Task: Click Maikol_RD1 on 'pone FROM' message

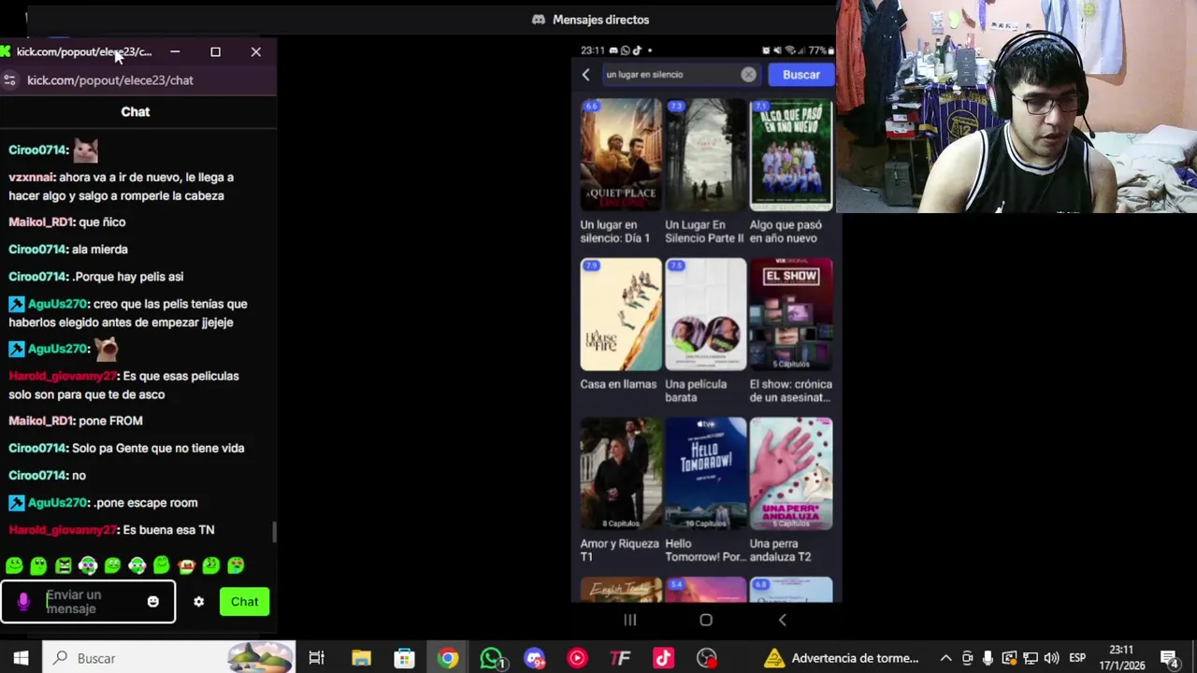Action: tap(40, 421)
